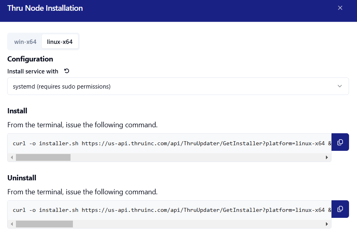
Task: Open the systemd service type dropdown
Action: (x=178, y=86)
